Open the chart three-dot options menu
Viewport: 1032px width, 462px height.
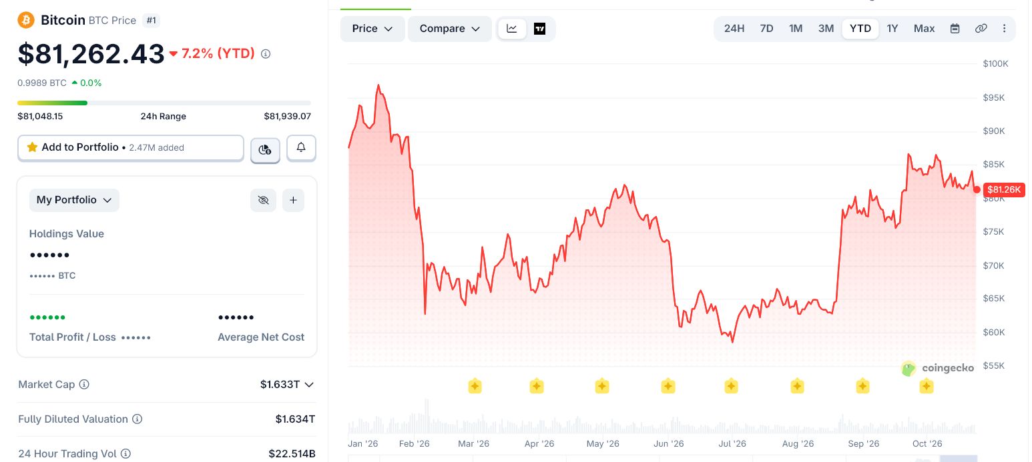[x=1004, y=29]
